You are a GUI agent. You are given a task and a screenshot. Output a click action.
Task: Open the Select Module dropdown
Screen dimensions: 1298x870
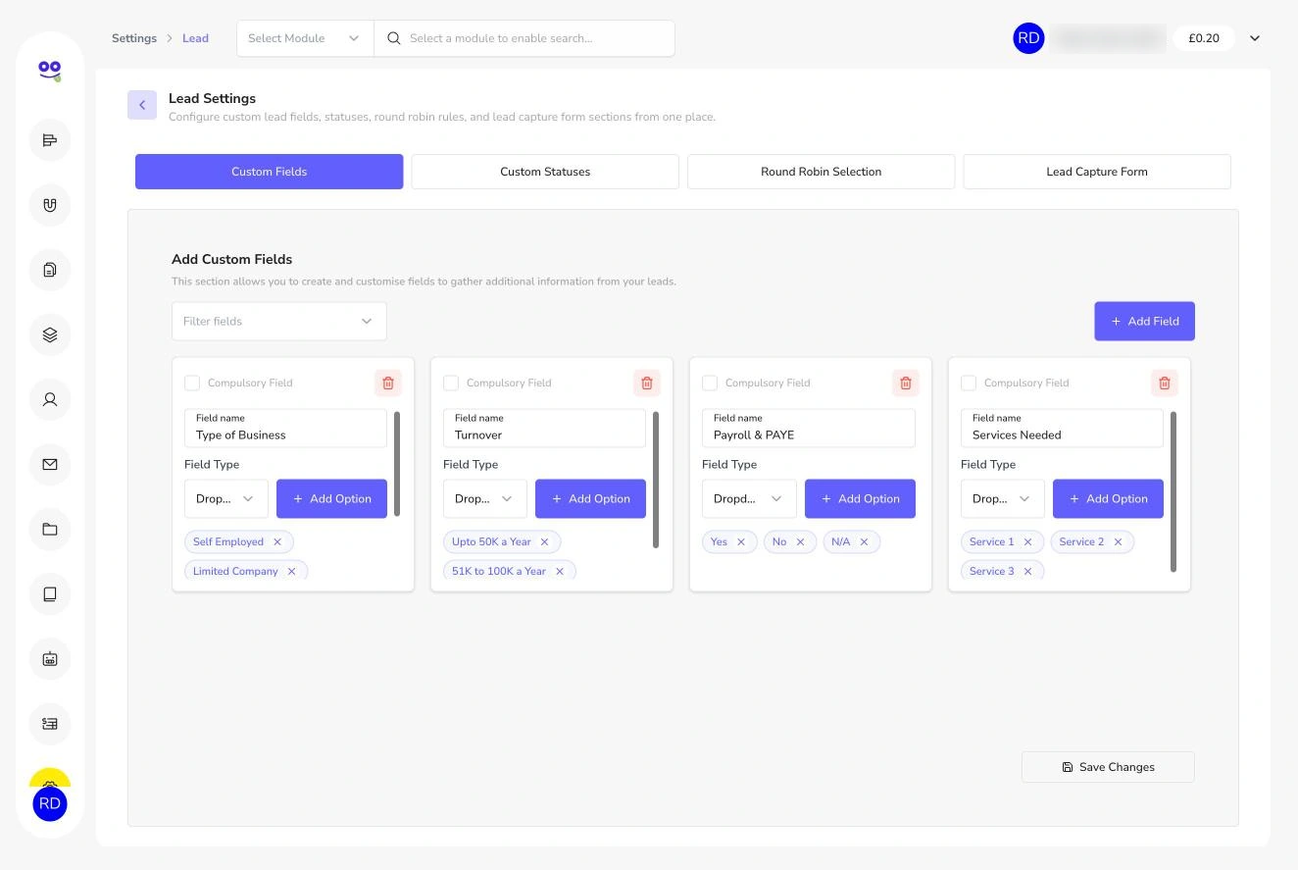305,38
